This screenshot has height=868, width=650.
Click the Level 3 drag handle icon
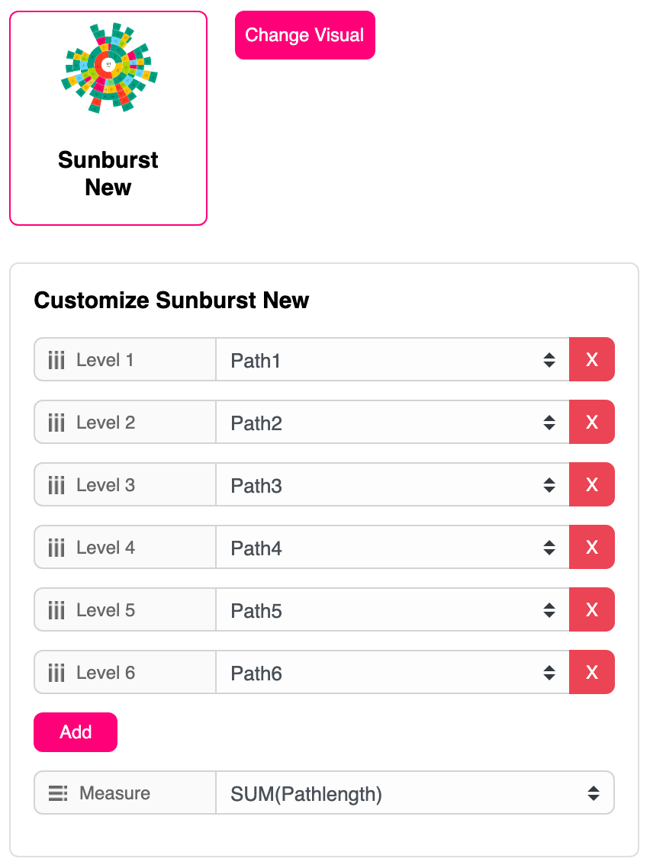tap(56, 485)
